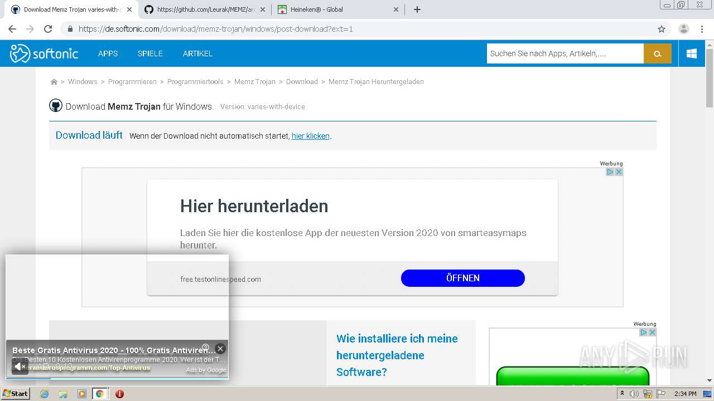Close the Heineken Global tab
Screen dimensions: 714x401
coord(396,9)
